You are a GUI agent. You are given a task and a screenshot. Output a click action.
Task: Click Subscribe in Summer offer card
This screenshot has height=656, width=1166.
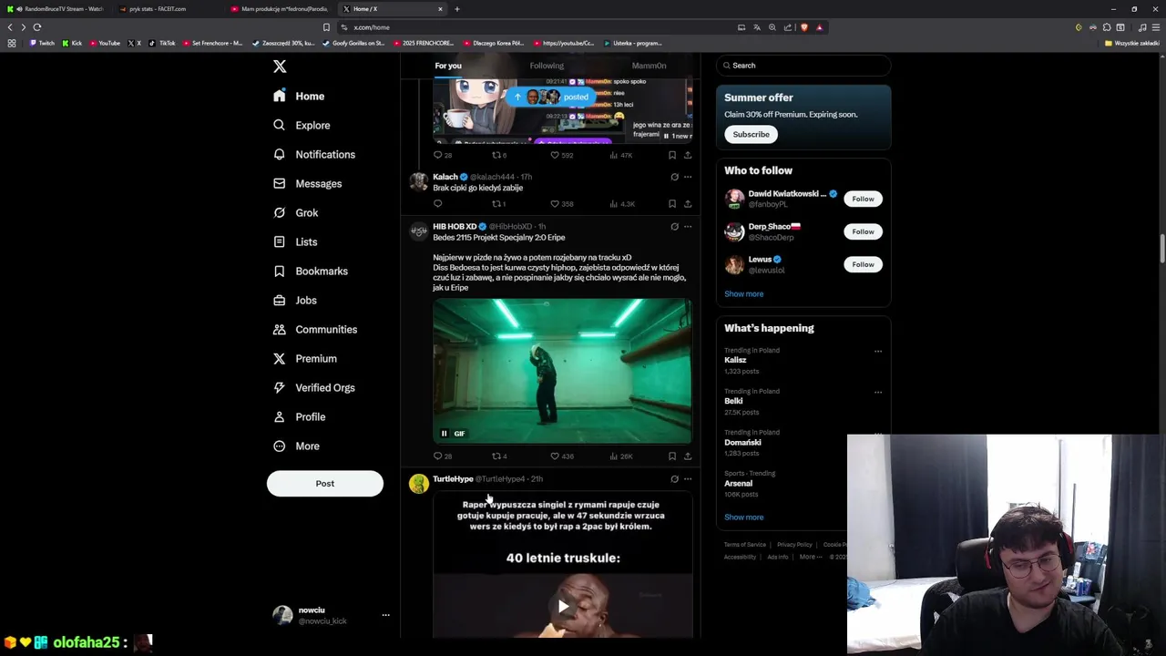[752, 134]
